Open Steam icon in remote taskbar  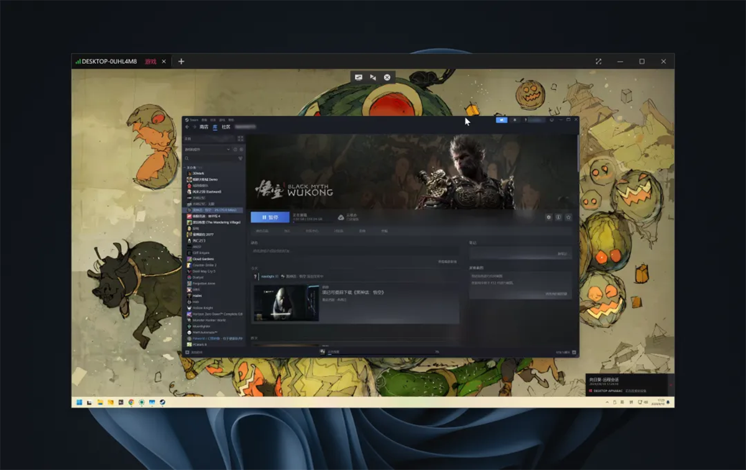(163, 402)
